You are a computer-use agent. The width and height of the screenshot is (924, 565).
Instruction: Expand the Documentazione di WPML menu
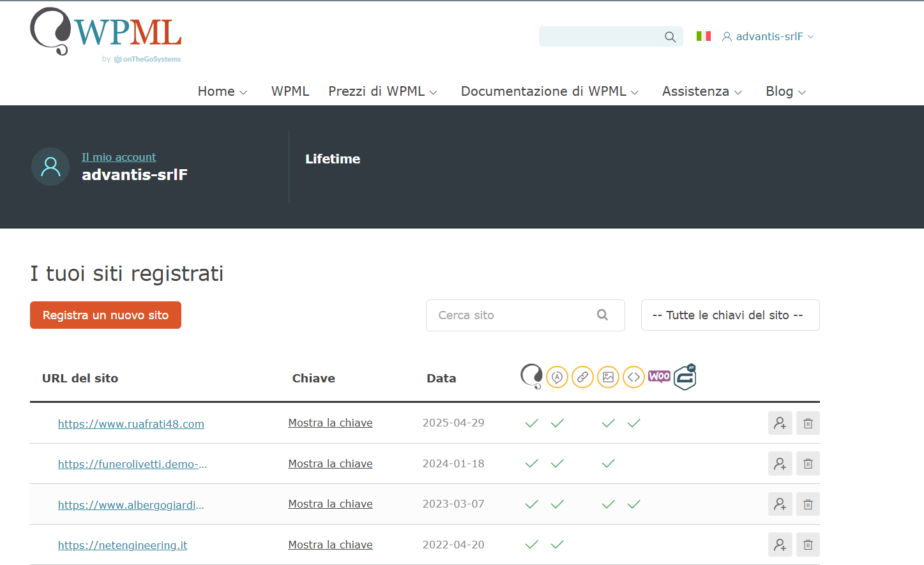point(550,91)
